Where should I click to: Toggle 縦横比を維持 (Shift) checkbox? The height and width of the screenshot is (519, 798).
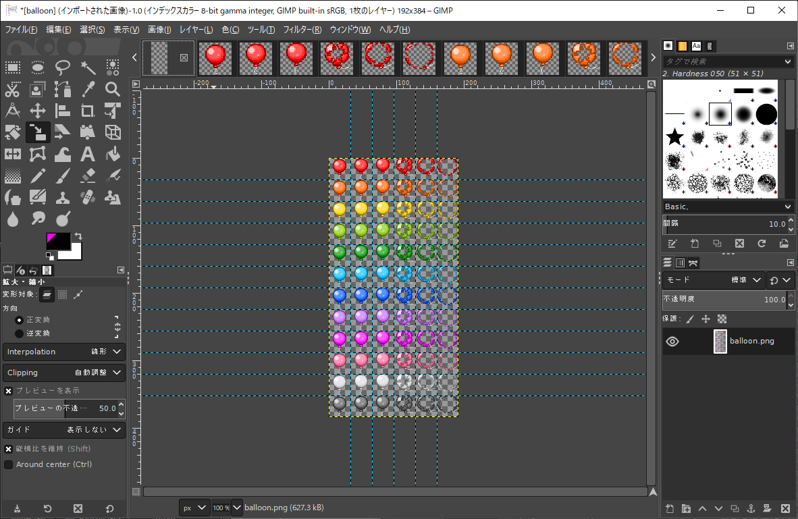8,449
